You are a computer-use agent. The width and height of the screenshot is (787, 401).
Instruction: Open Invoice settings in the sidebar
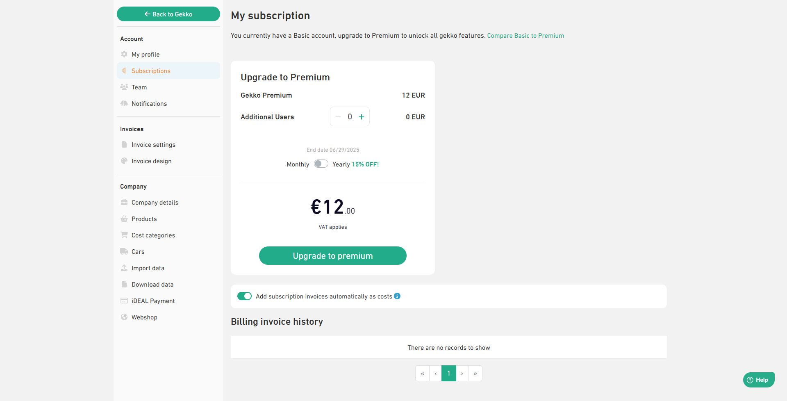(153, 145)
